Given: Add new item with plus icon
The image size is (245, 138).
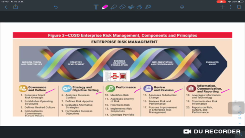Looking at the screenshot, I should pos(222,7).
